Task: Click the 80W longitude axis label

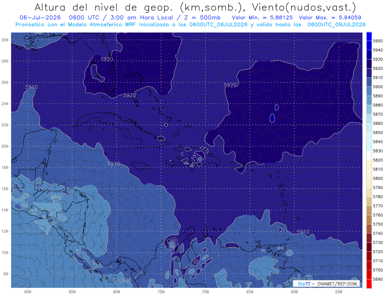Action: (116, 292)
